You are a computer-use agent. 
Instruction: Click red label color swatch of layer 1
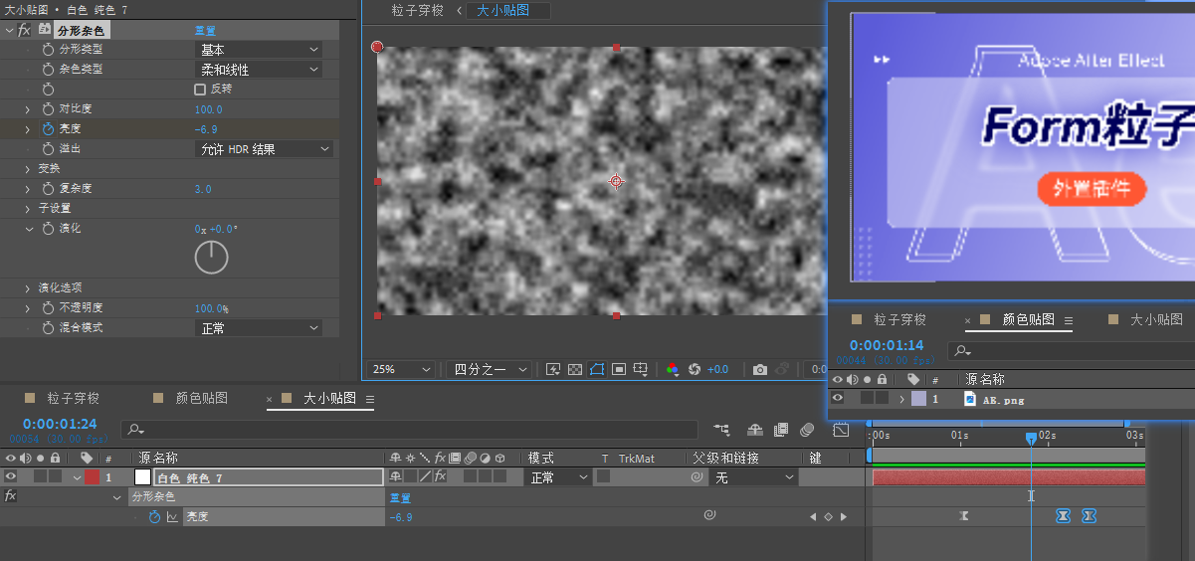pyautogui.click(x=93, y=477)
